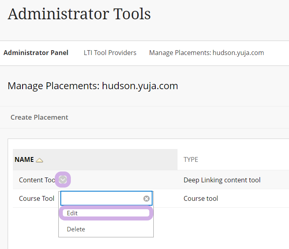Close the context menu via X icon
Viewport: 289px width, 249px height.
tap(147, 199)
